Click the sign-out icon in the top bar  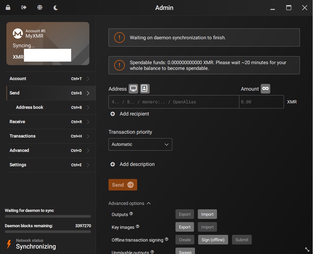click(24, 7)
